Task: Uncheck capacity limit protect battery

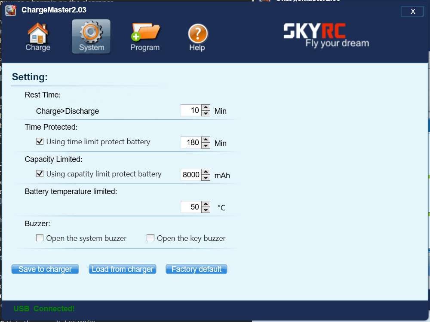Action: (x=40, y=174)
